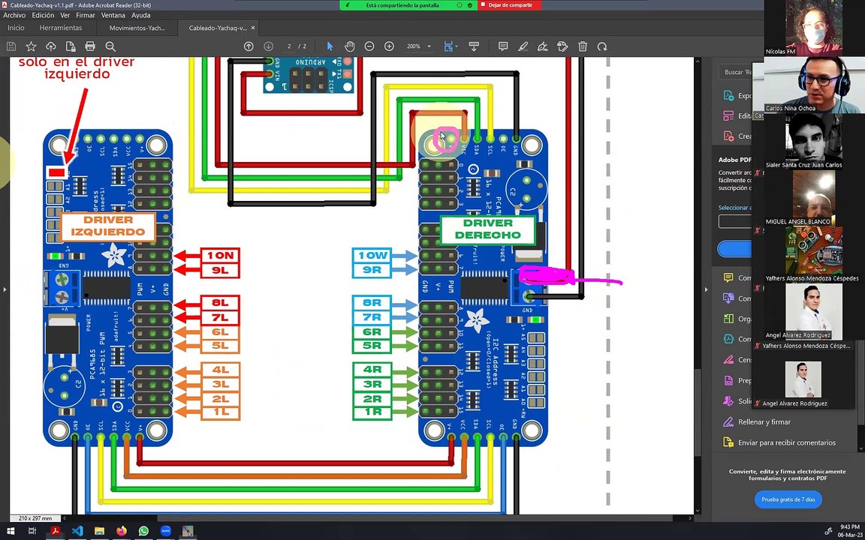Image resolution: width=865 pixels, height=540 pixels.
Task: Open the Ayuda menu
Action: click(141, 16)
